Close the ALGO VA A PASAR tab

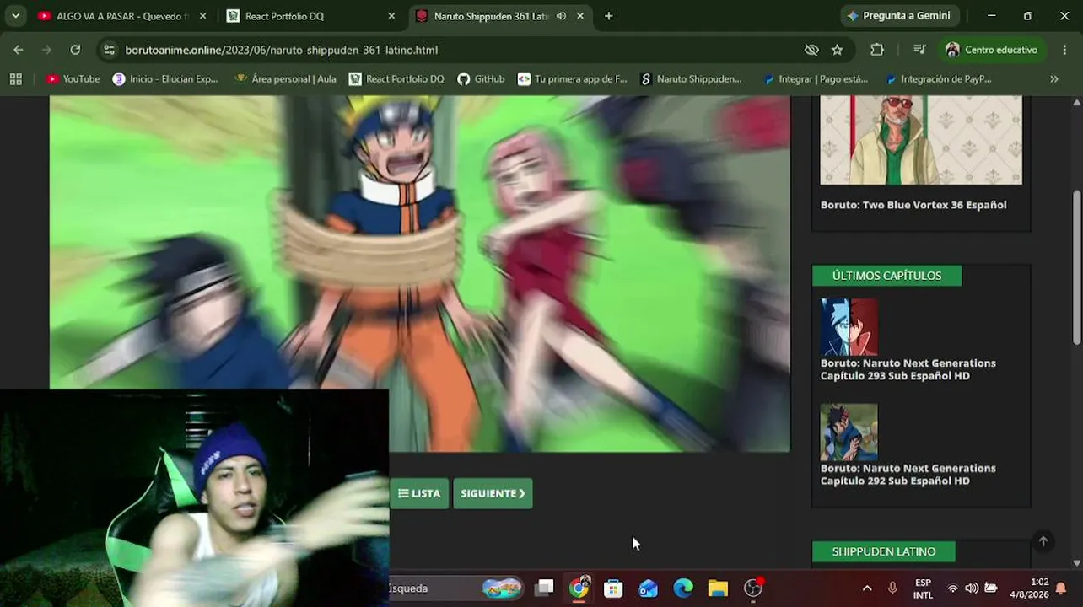click(202, 16)
